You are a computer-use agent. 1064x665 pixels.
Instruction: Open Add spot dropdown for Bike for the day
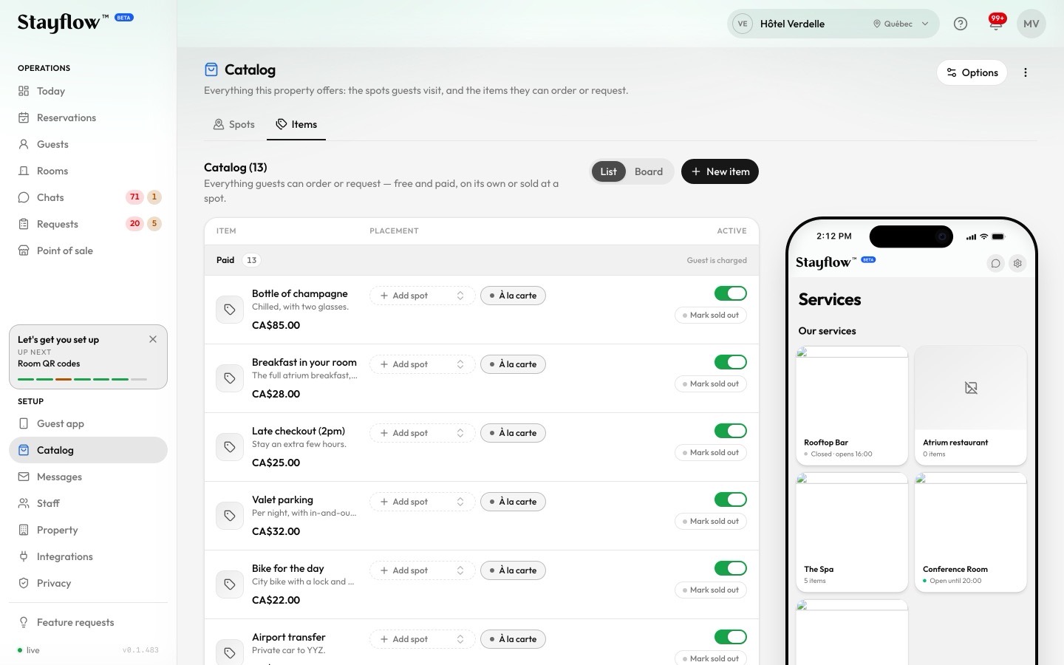[x=422, y=570]
